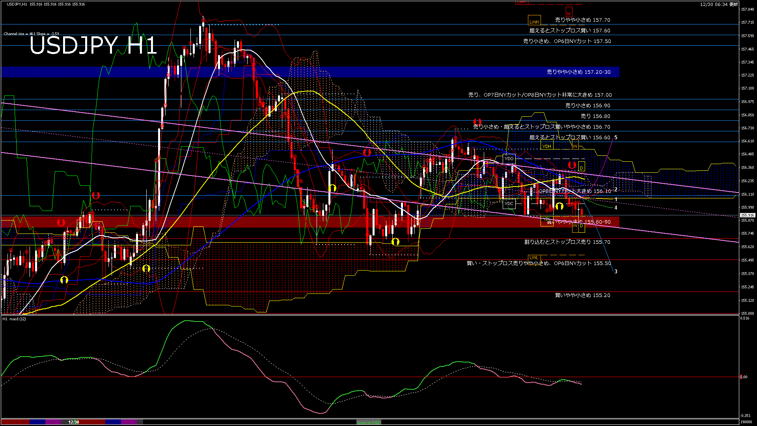The width and height of the screenshot is (757, 426).
Task: Click the yellow up-arrow signal near 155.70
Action: tap(396, 242)
